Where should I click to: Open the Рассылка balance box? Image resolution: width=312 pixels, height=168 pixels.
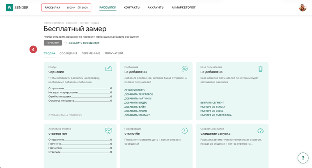[66, 7]
